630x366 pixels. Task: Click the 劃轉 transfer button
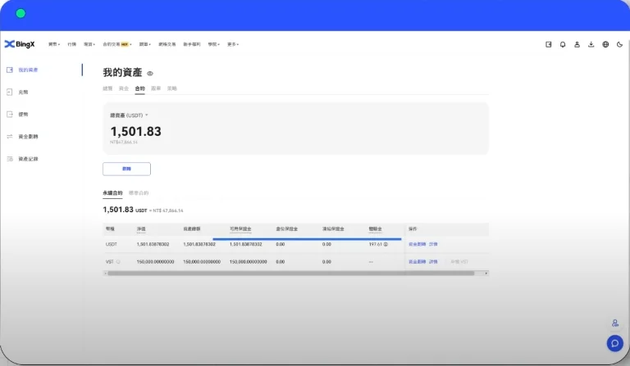tap(126, 169)
